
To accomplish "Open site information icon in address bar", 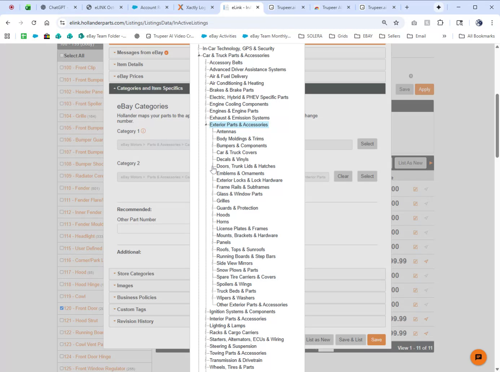I will pos(62,23).
